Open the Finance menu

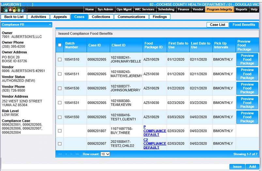(x=183, y=9)
